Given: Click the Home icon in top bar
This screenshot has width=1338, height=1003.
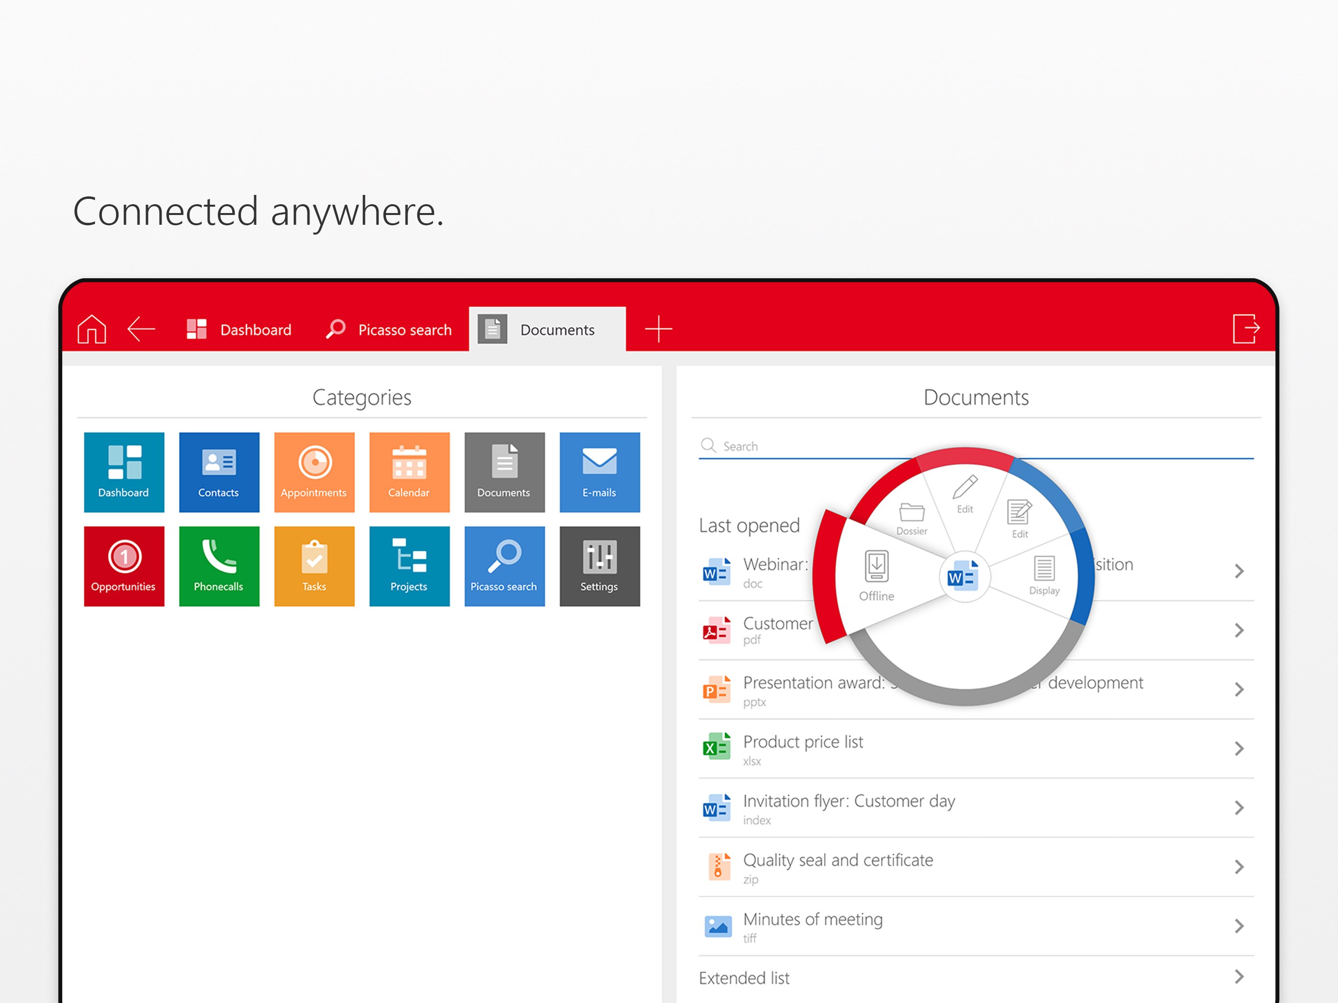Looking at the screenshot, I should click(x=92, y=329).
